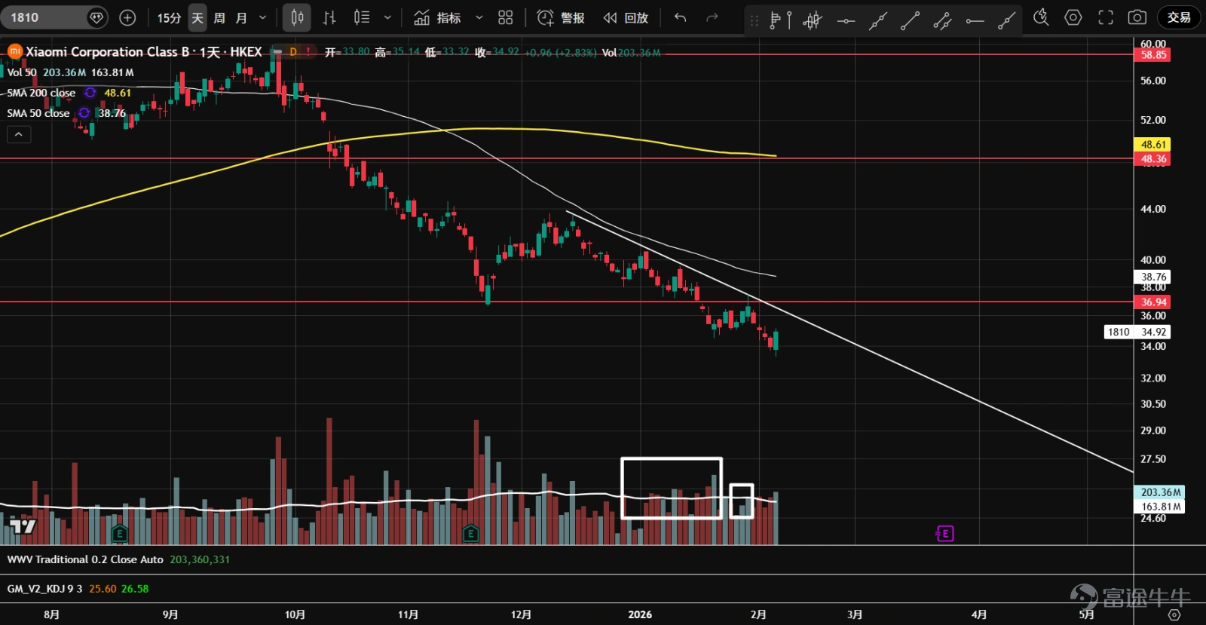The width and height of the screenshot is (1206, 625).
Task: Open the chart style dropdown chevron
Action: click(387, 17)
